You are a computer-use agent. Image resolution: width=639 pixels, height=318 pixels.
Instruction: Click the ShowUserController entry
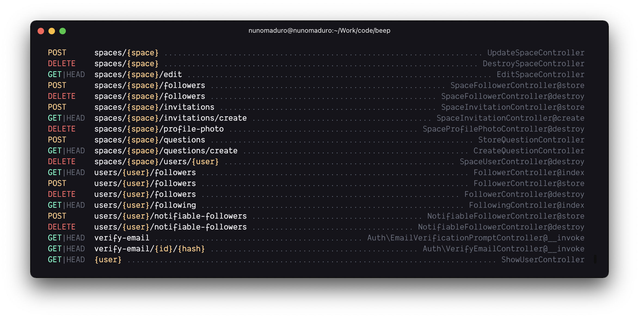[543, 259]
